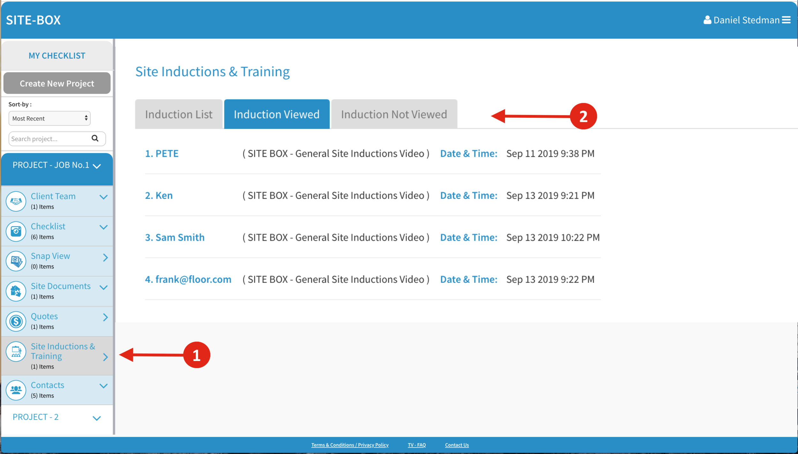Switch to the Induction List tab
This screenshot has width=798, height=454.
click(x=179, y=114)
